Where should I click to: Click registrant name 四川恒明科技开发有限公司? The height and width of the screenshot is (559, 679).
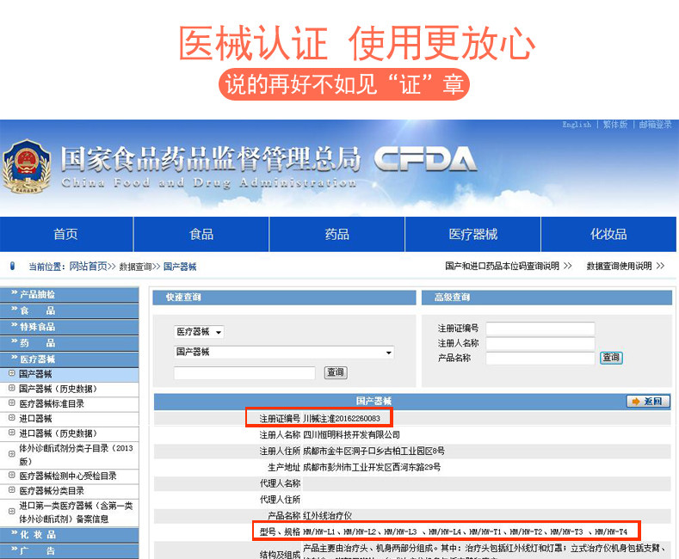(x=351, y=435)
